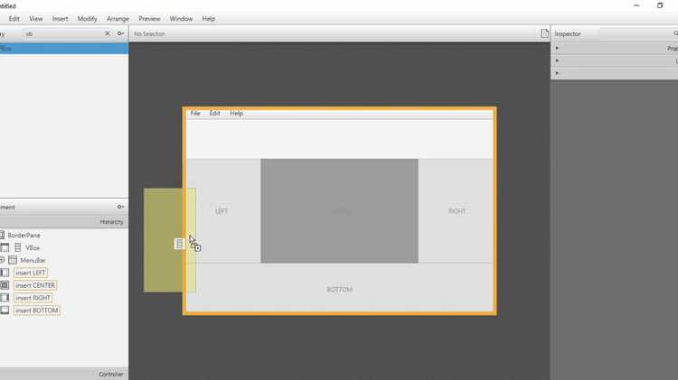
Task: Select the highlighted VBox library item
Action: 64,49
